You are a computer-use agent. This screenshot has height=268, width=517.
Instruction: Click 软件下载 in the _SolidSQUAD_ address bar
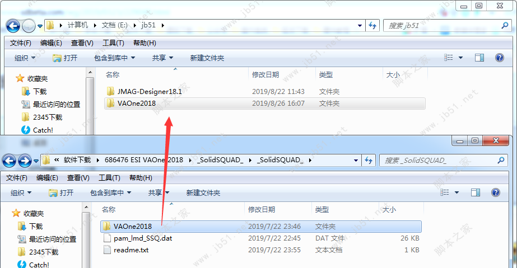(x=77, y=159)
